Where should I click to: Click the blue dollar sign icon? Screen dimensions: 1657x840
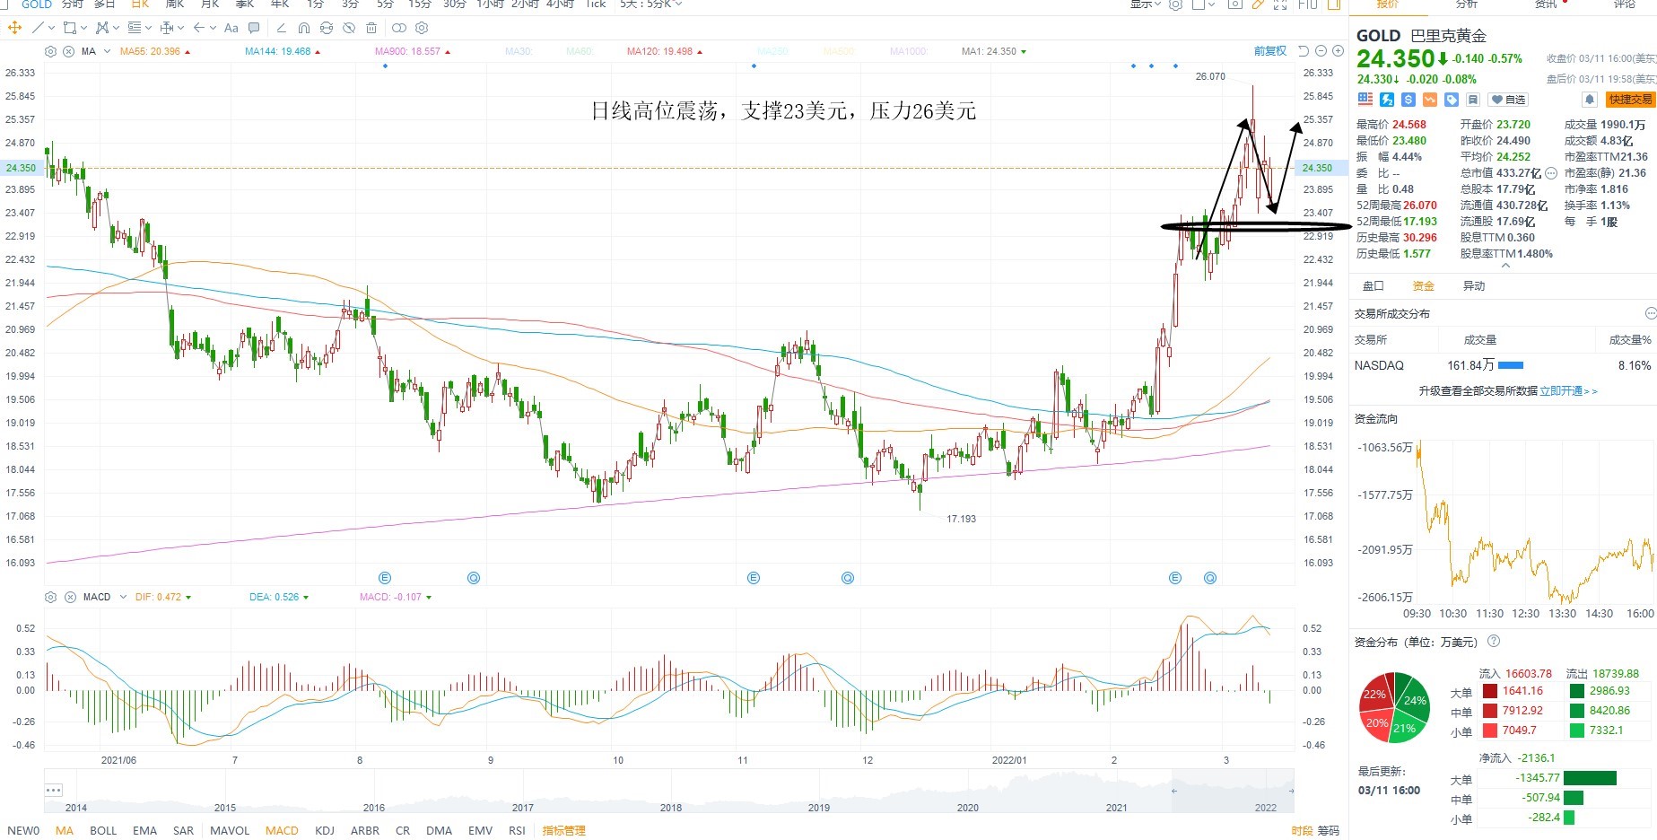(1408, 100)
